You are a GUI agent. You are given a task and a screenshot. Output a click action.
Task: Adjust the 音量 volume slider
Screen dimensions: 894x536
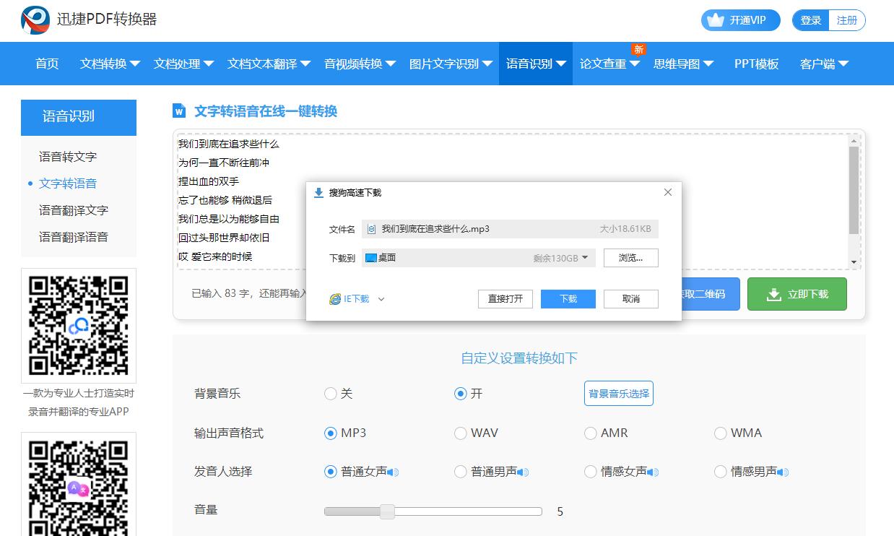pyautogui.click(x=388, y=510)
